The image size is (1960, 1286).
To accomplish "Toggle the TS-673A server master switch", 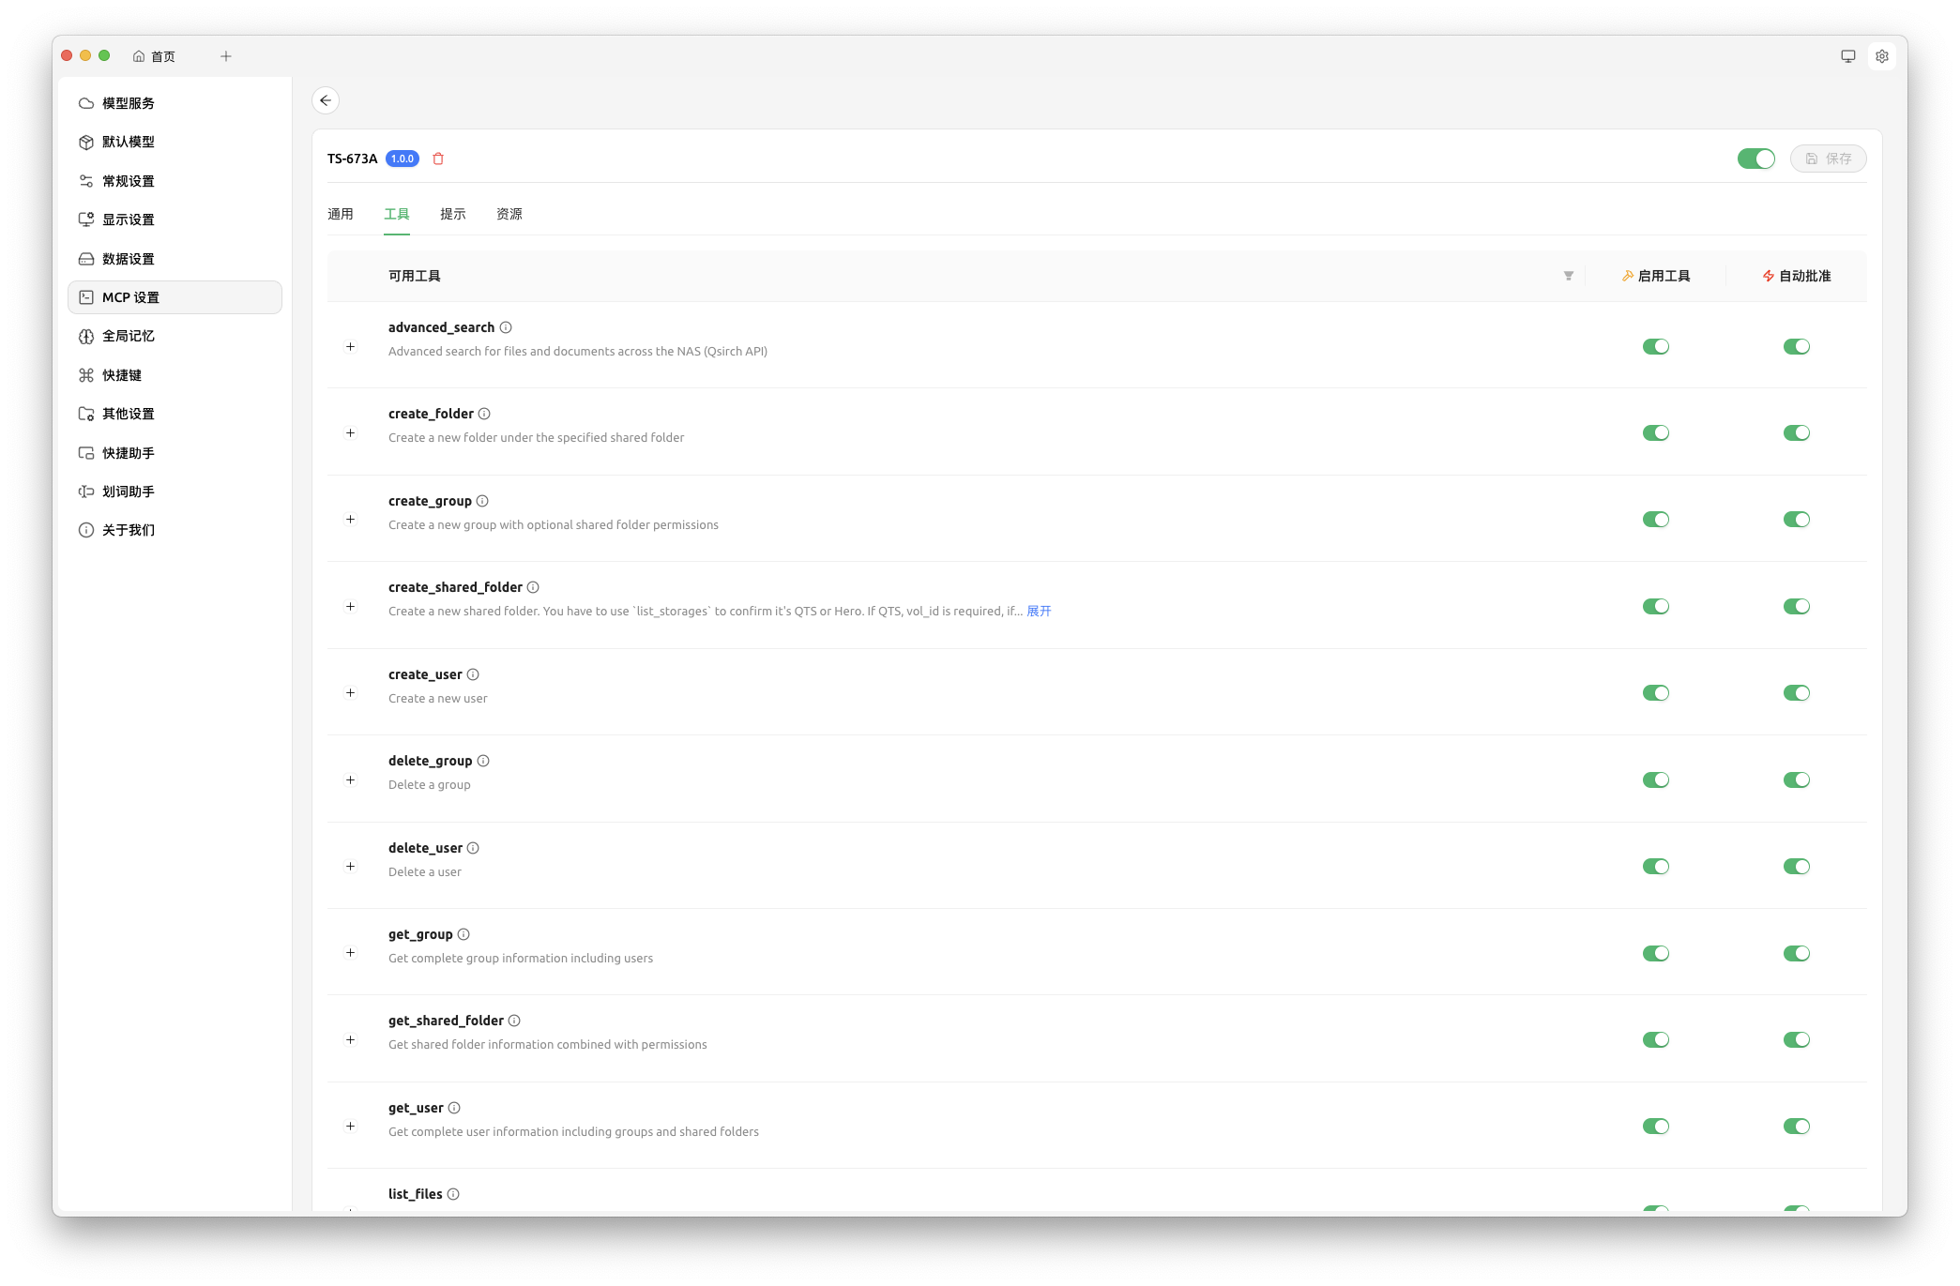I will pyautogui.click(x=1755, y=159).
